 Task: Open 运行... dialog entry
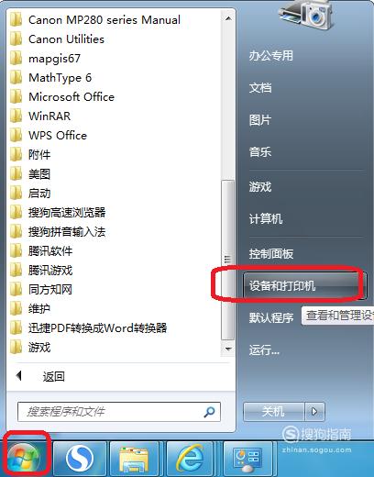(264, 349)
